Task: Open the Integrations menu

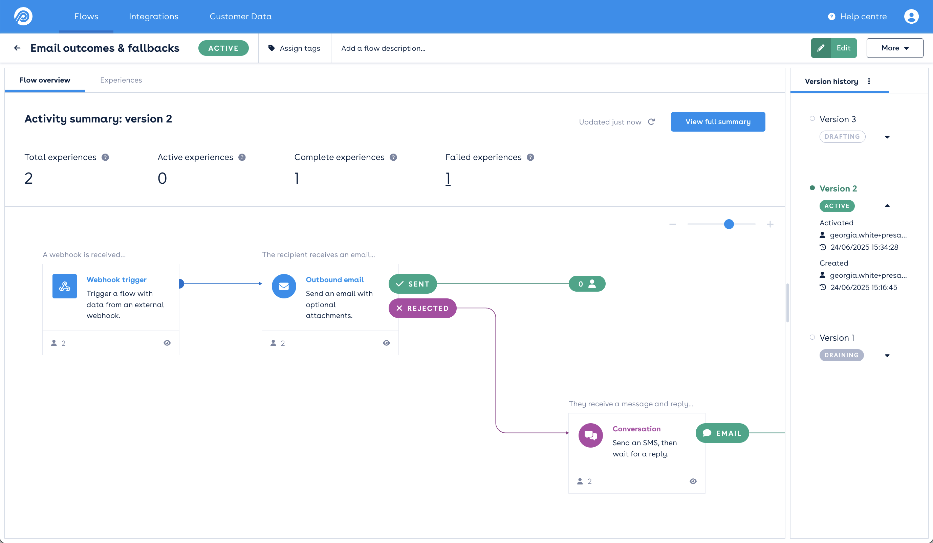Action: tap(154, 16)
